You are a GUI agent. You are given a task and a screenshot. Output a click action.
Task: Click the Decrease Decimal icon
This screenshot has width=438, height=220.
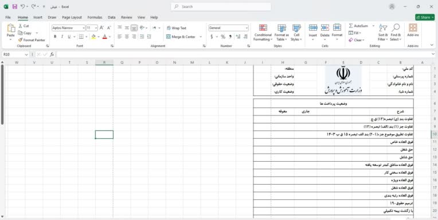(x=245, y=37)
